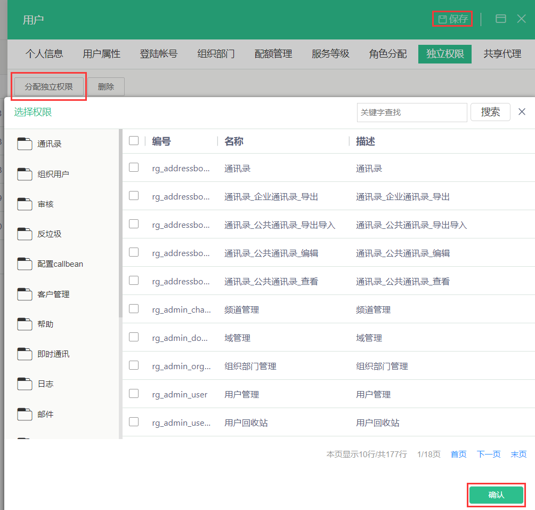Click 频道管理 in the 描述 column

(x=373, y=310)
